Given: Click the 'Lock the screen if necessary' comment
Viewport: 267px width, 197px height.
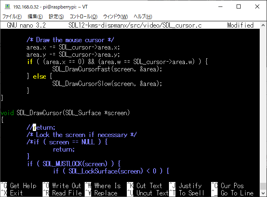Looking at the screenshot, I should (x=81, y=135).
